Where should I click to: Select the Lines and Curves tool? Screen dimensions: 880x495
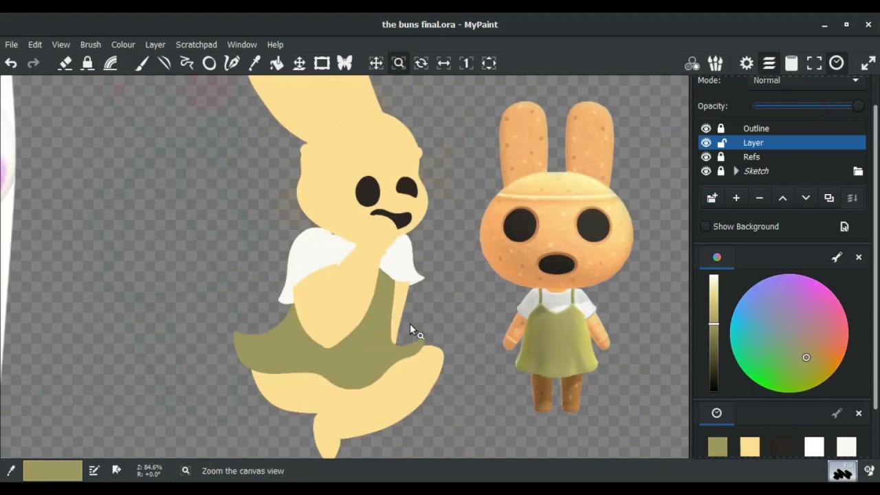tap(164, 63)
